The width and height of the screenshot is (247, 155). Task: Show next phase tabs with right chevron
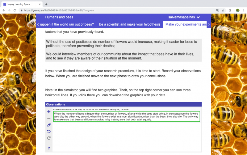[x=209, y=24]
